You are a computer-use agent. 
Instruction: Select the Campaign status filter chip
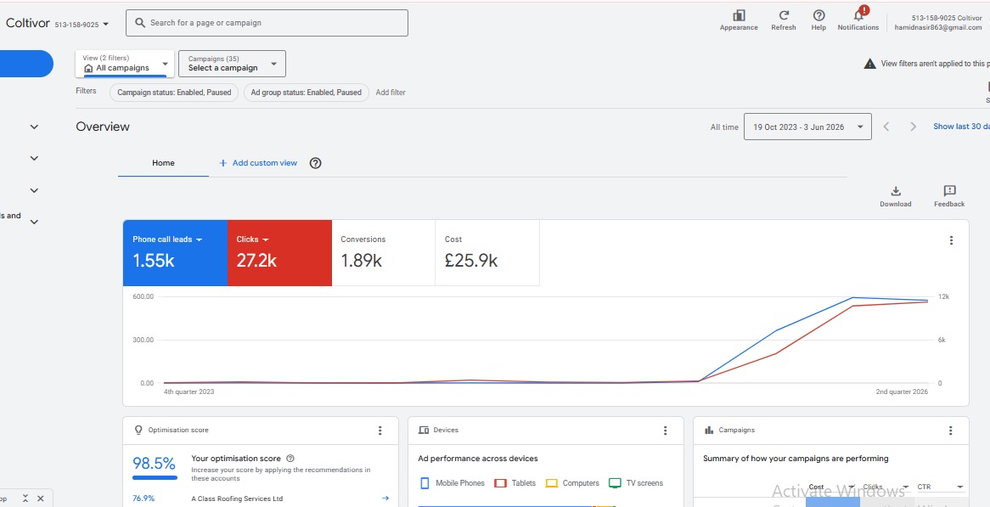pos(174,93)
